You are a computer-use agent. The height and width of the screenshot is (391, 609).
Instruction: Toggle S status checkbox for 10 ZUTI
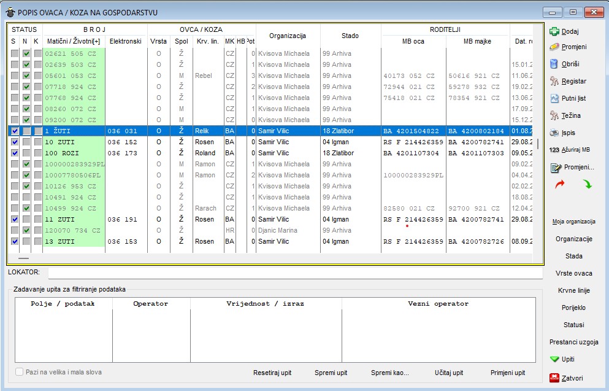15,142
